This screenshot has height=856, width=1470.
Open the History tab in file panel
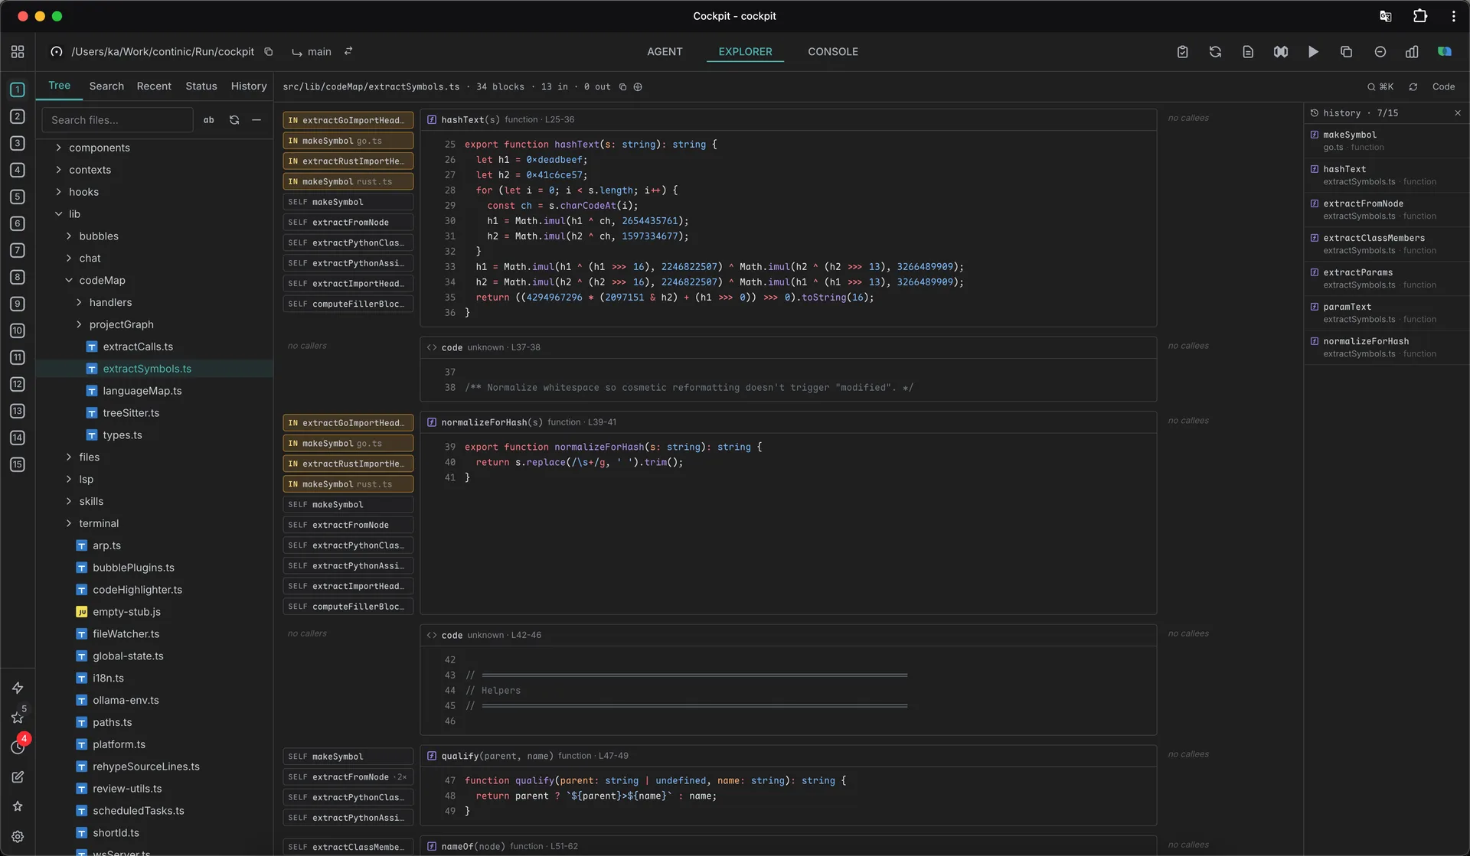(249, 86)
